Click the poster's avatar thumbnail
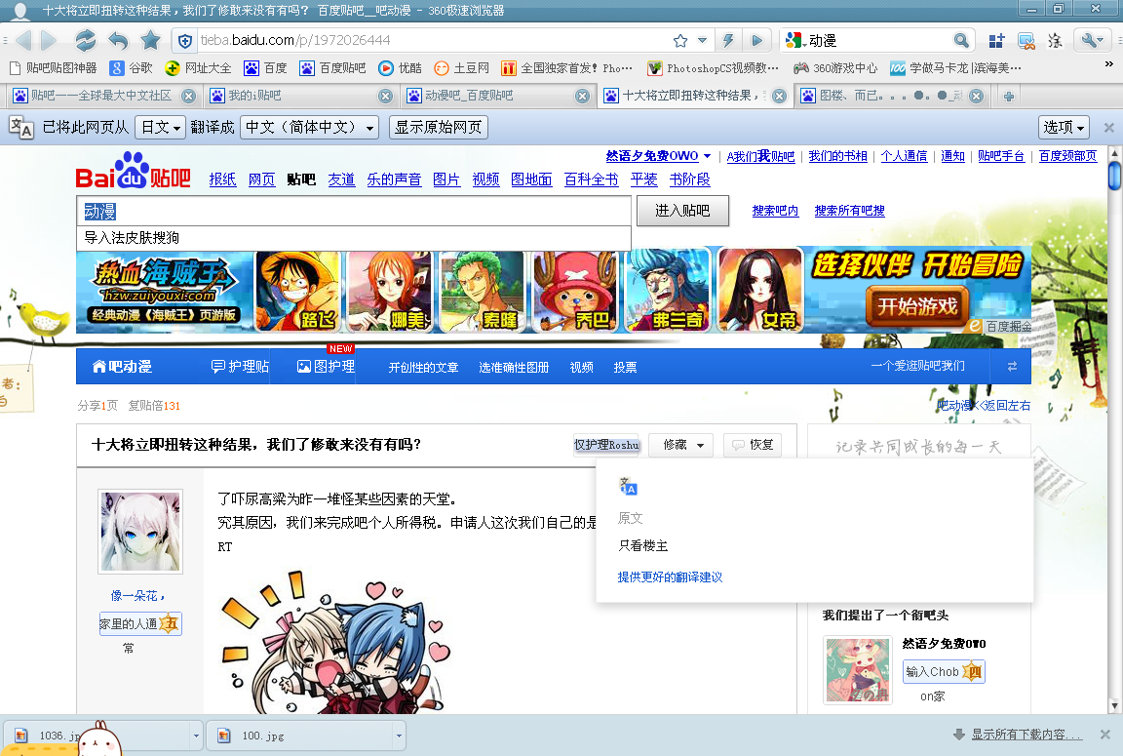 tap(140, 532)
